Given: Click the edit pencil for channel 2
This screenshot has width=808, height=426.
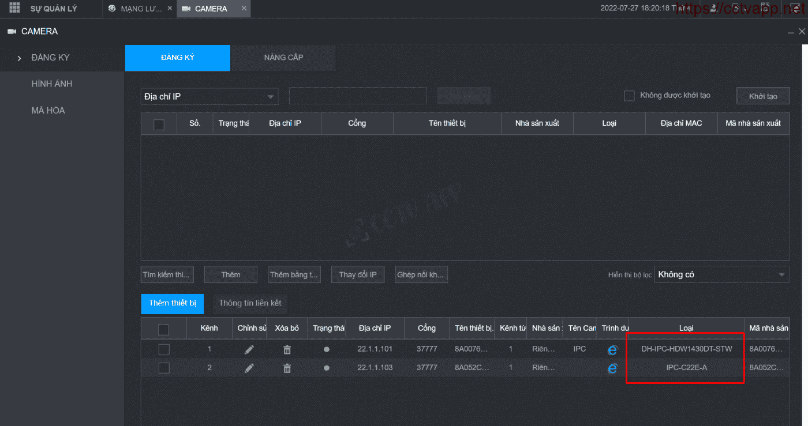Looking at the screenshot, I should click(x=249, y=368).
